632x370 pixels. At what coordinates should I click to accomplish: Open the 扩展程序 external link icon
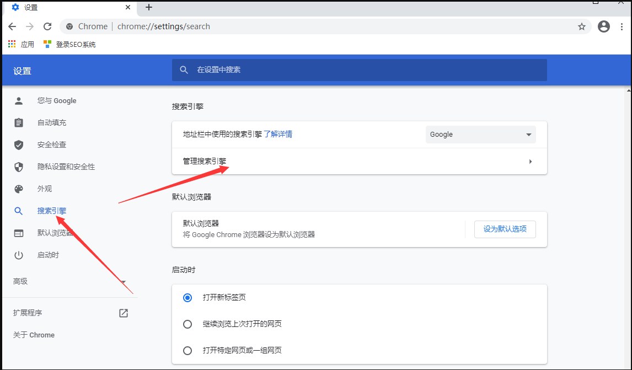click(x=124, y=313)
